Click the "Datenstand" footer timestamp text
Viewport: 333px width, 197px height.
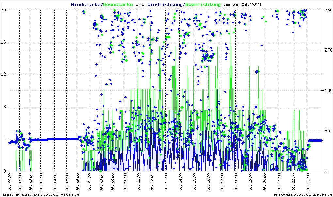point(303,195)
